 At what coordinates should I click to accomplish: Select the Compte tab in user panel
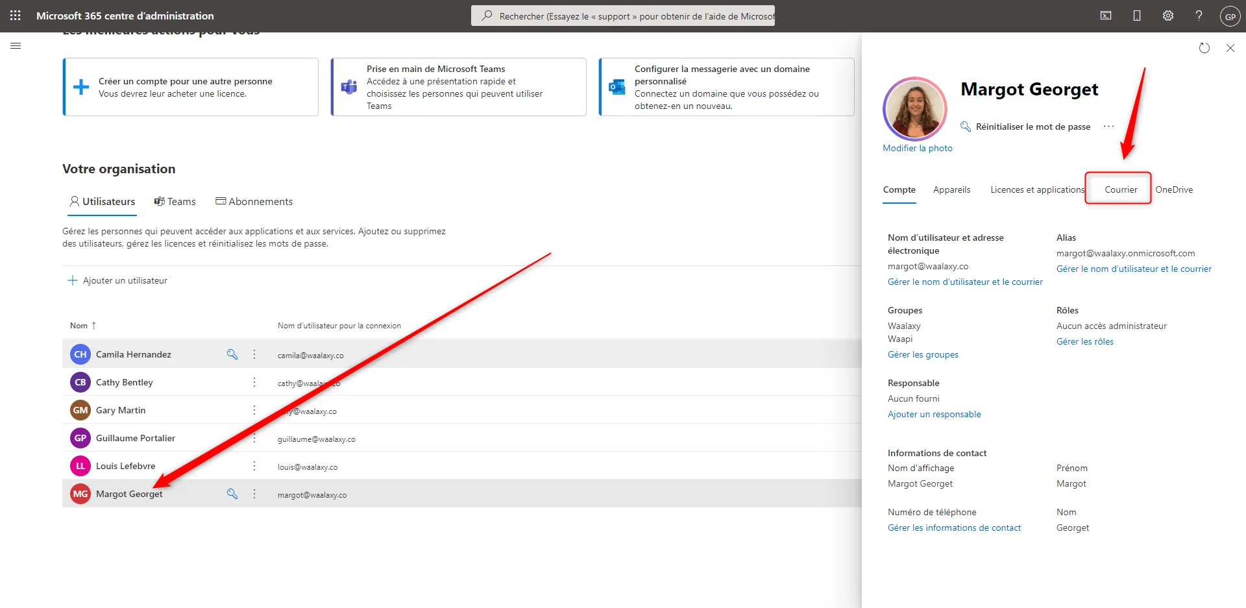point(899,189)
